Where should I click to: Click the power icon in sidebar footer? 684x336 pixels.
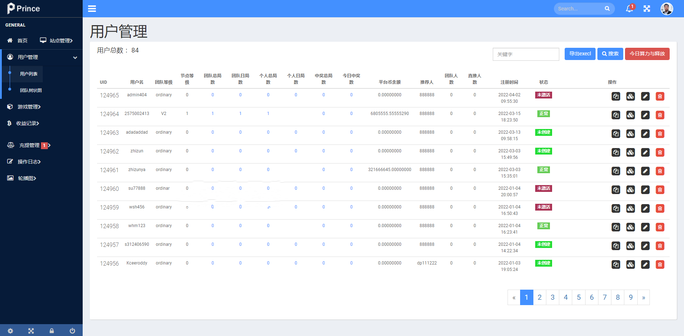pos(72,331)
